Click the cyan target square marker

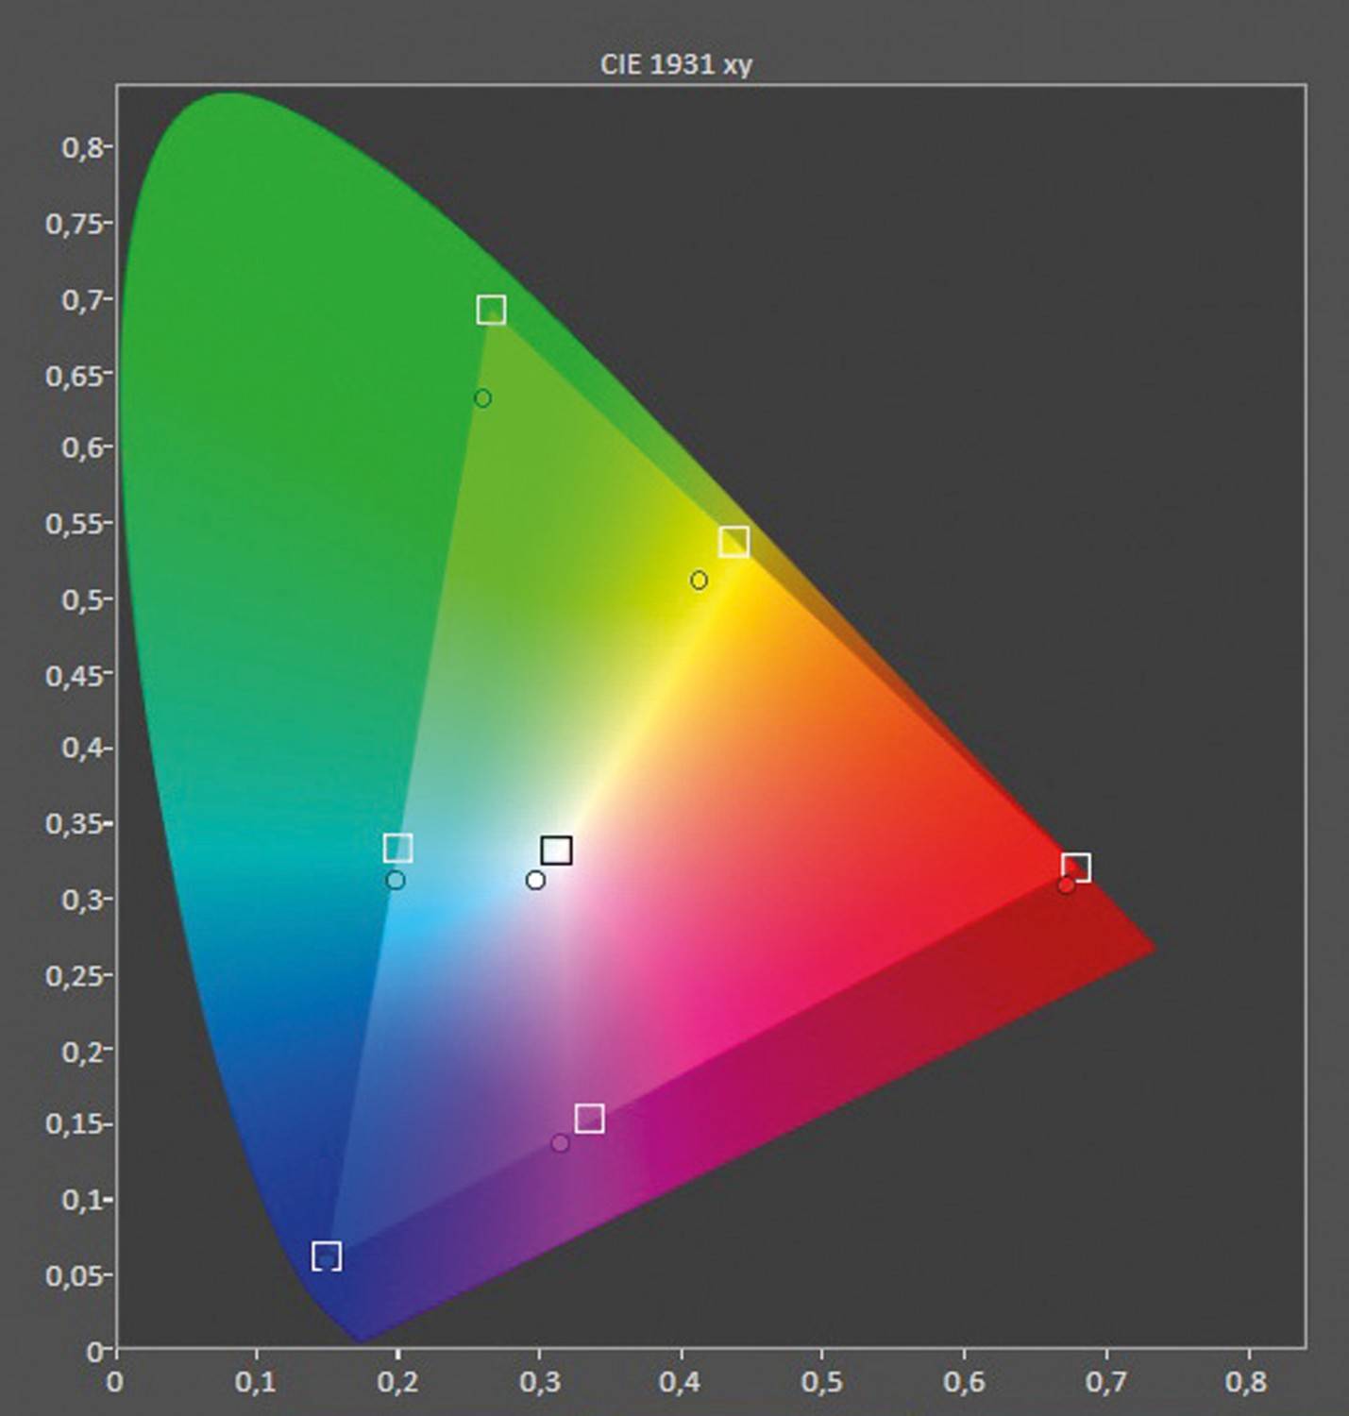[x=397, y=848]
